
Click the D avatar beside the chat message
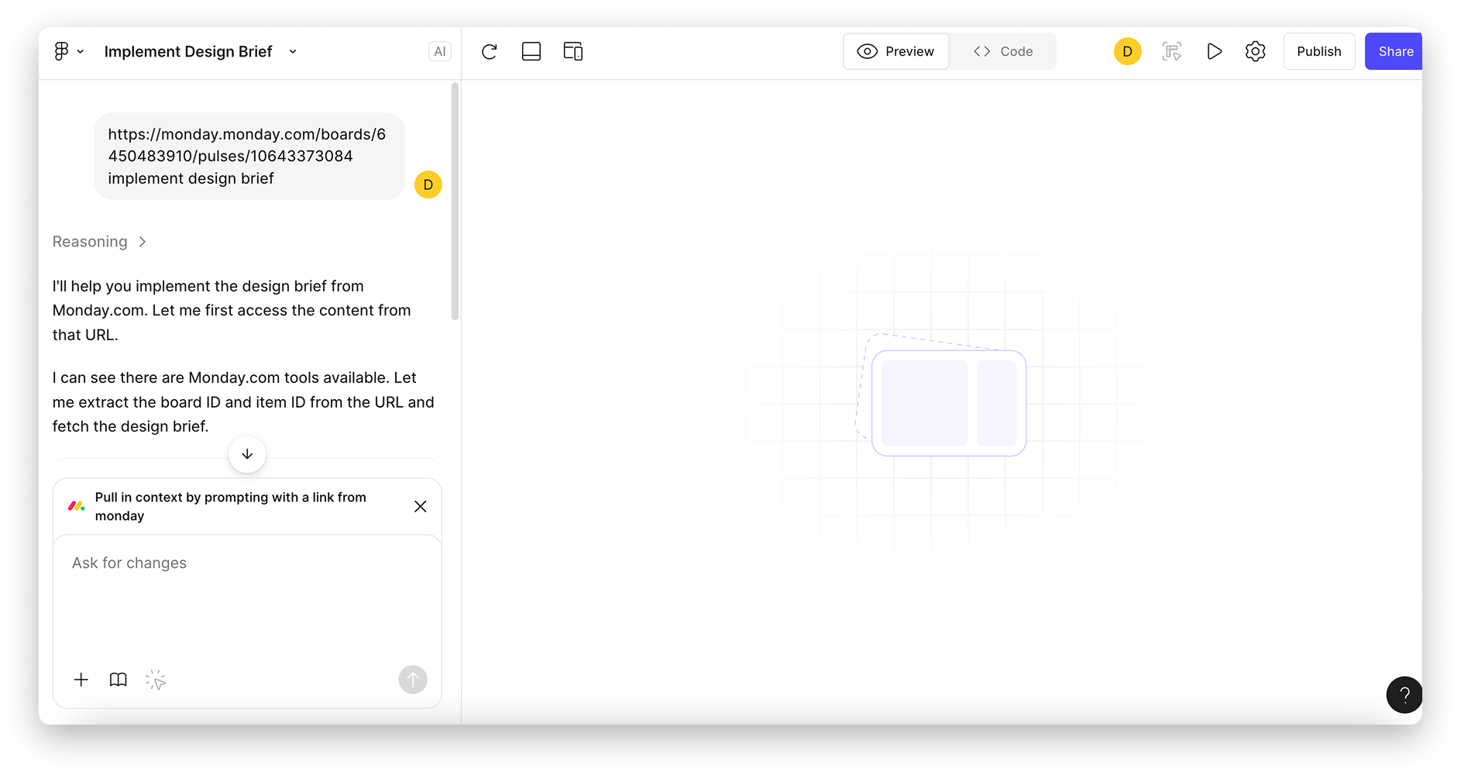[x=428, y=184]
